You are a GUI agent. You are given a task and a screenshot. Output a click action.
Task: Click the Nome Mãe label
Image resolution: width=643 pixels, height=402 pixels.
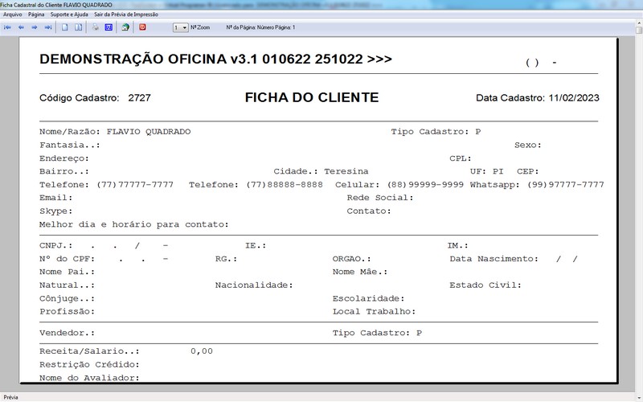pos(360,272)
